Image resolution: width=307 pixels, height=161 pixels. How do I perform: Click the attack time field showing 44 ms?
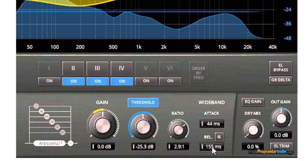point(212,124)
